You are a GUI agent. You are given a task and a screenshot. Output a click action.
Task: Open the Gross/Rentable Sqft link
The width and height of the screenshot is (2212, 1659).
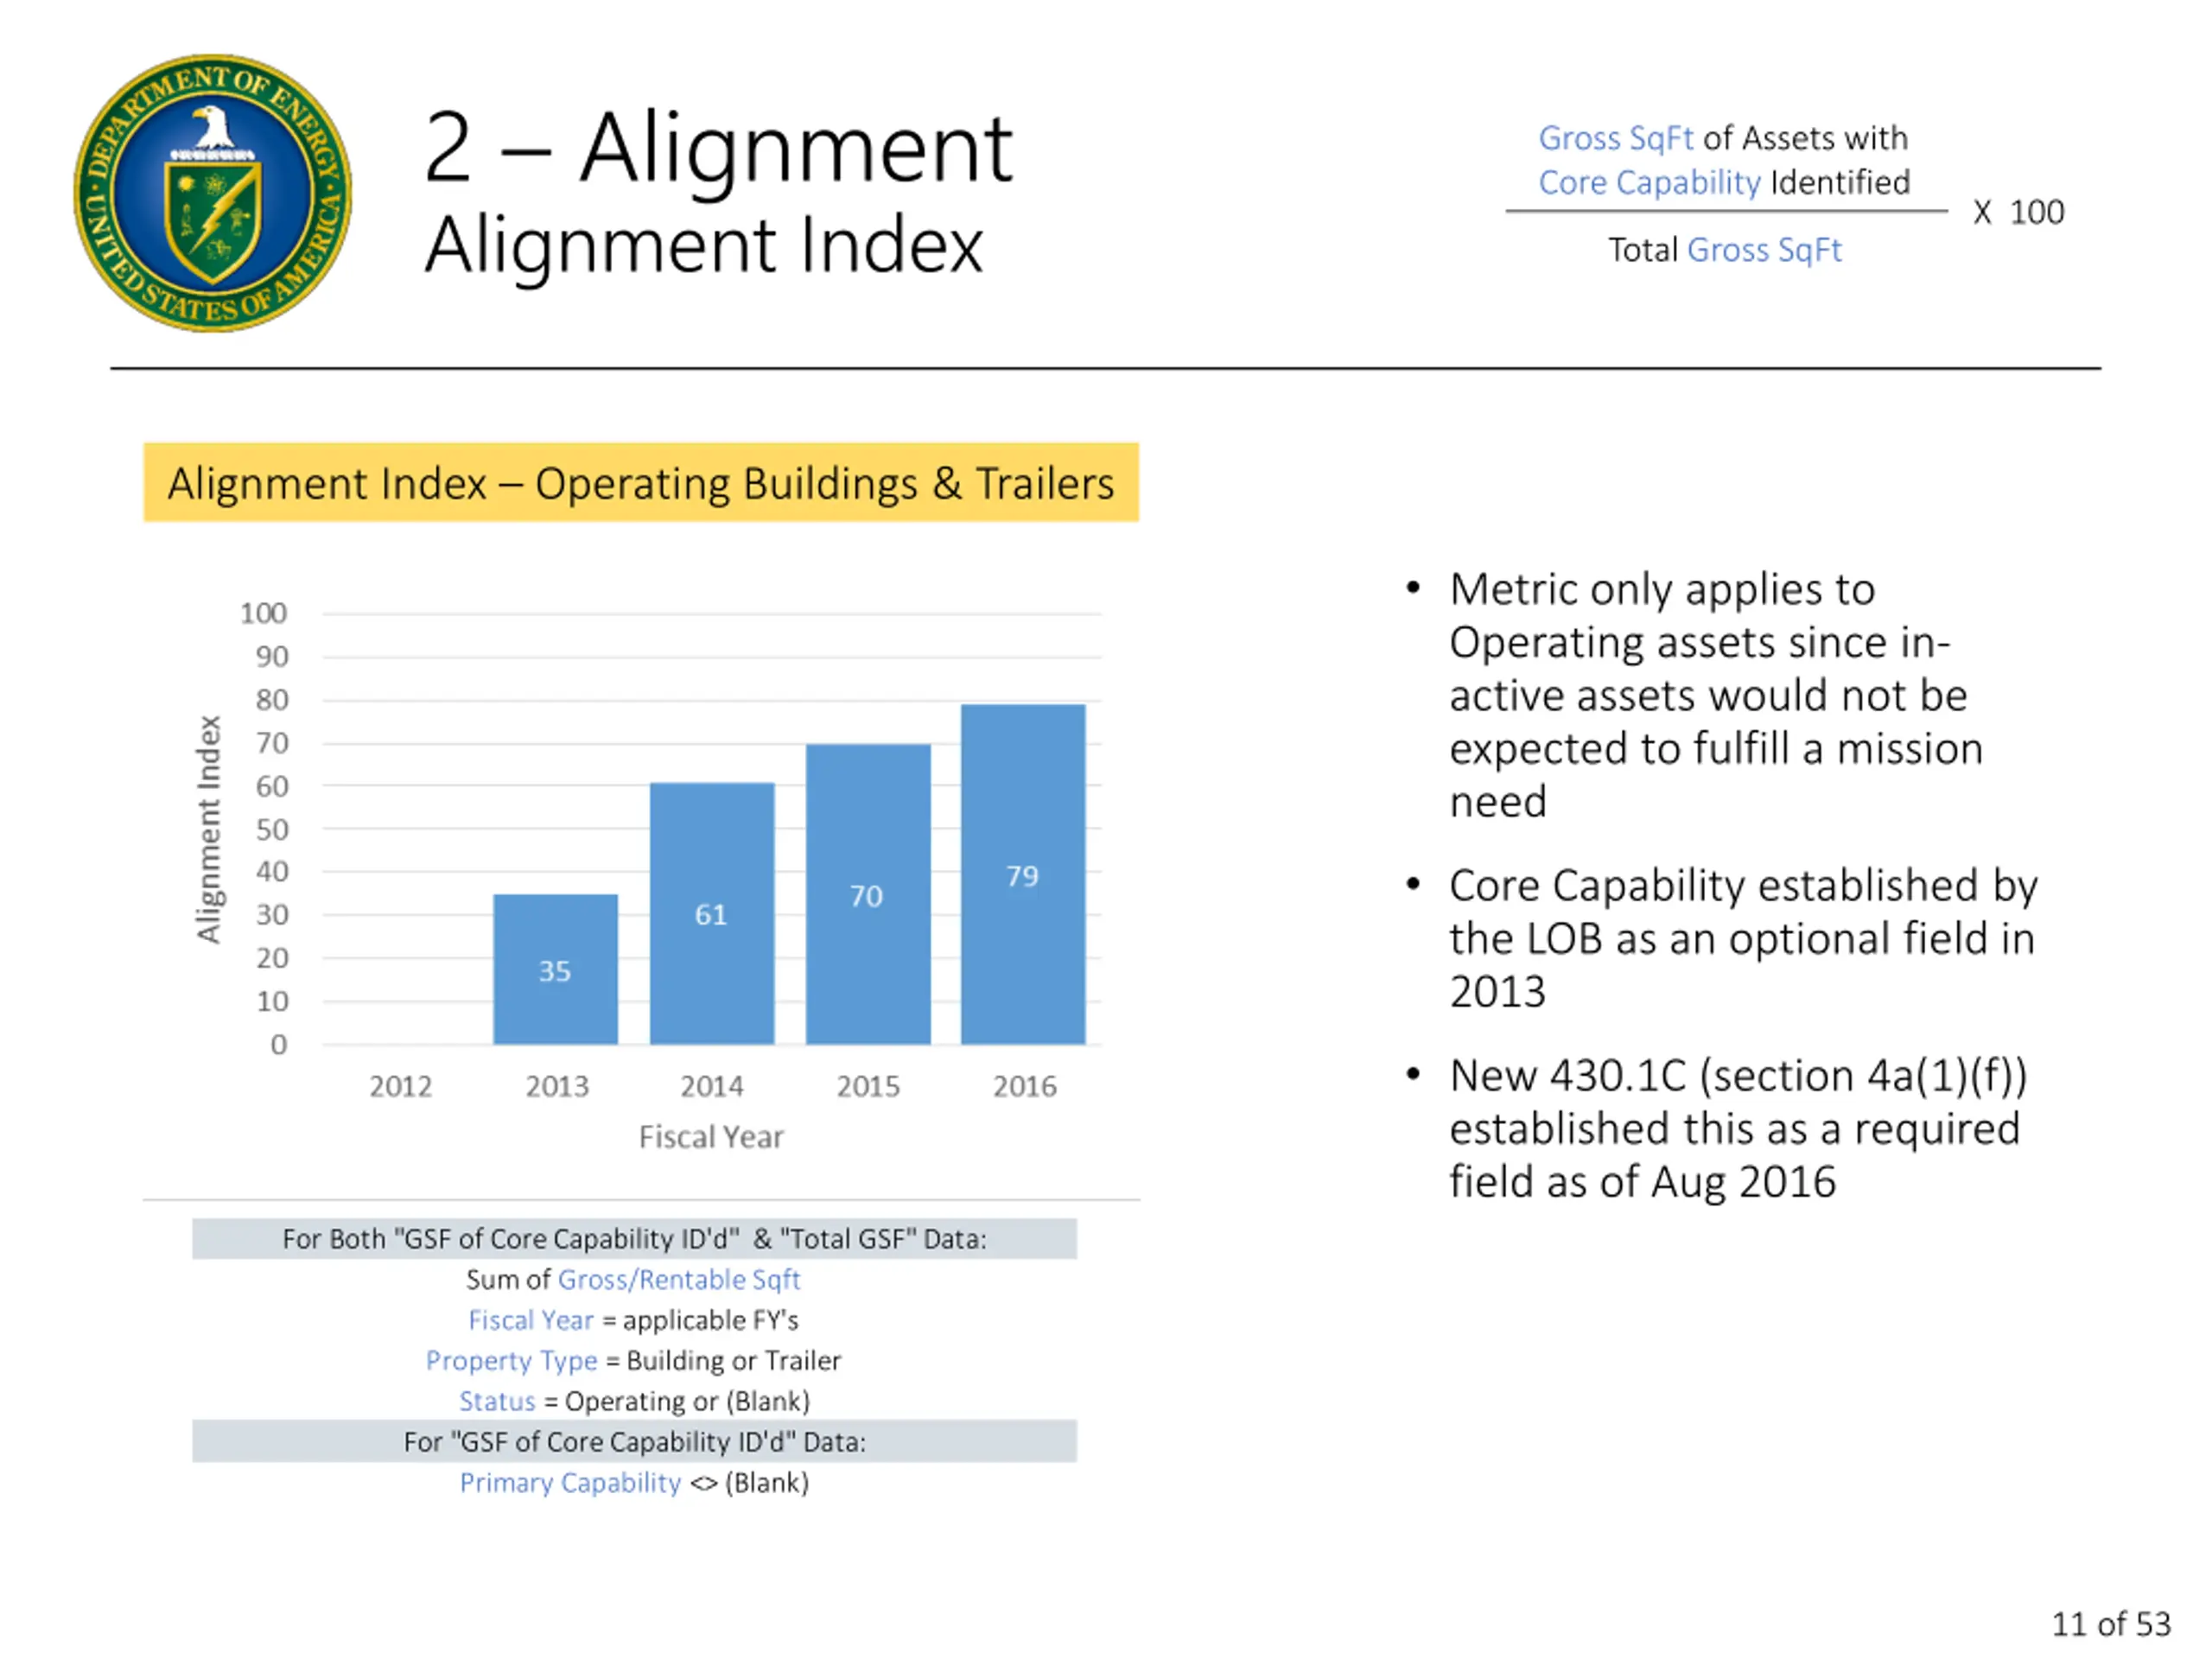coord(679,1279)
